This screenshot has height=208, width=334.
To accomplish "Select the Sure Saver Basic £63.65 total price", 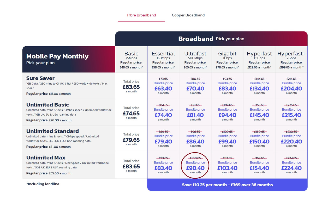I will pos(131,87).
